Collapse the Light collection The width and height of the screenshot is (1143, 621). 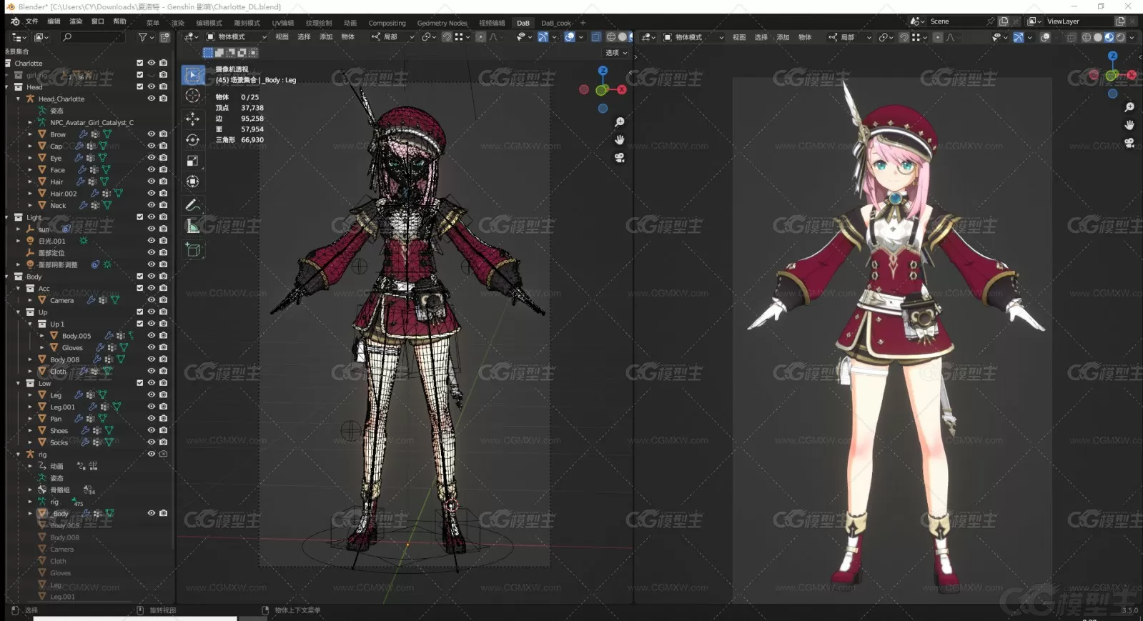tap(7, 217)
